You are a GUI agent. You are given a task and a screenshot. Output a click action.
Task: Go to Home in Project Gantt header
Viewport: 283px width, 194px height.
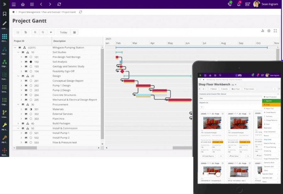click(x=23, y=4)
